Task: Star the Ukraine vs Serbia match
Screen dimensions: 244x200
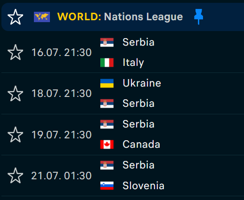Action: pyautogui.click(x=16, y=94)
